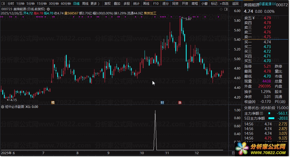Viewport: 290px width, 157px height.
Task: Activate the 画线 drawing tool
Action: [x=146, y=4]
